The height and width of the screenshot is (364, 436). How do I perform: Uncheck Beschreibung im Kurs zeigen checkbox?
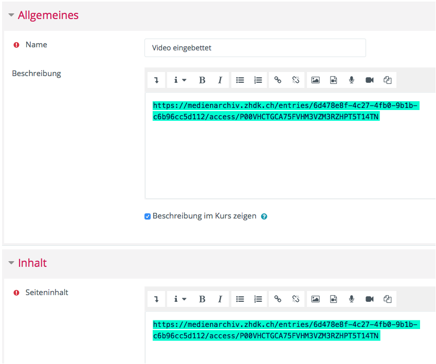(x=148, y=216)
